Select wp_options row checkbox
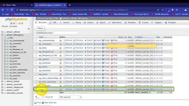 pyautogui.click(x=36, y=59)
